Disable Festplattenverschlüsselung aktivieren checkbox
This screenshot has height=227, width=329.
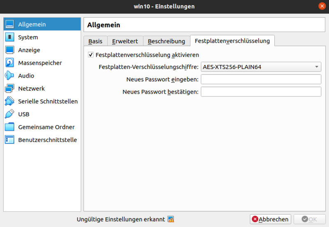click(91, 55)
